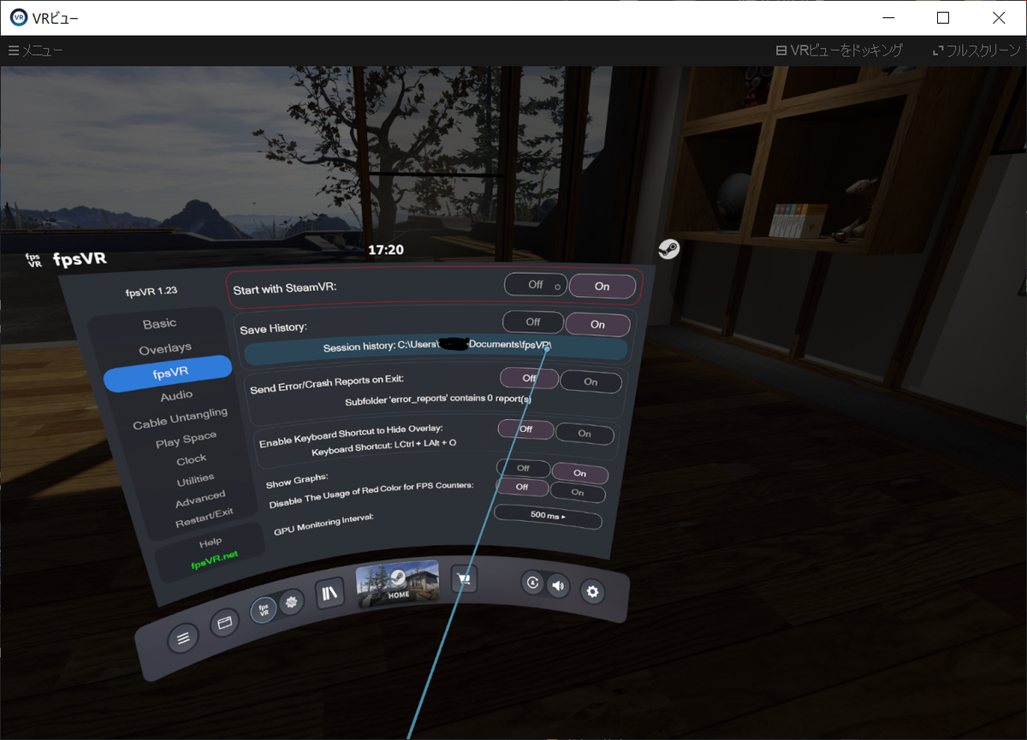Turn Start with SteamVR On
This screenshot has width=1027, height=740.
pyautogui.click(x=603, y=287)
